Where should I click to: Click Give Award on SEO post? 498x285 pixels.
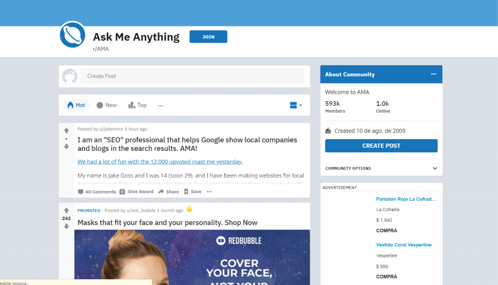(137, 192)
